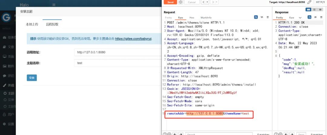This screenshot has height=135, width=327.
Task: Switch Response view to Pretty tab
Action: 279,18
